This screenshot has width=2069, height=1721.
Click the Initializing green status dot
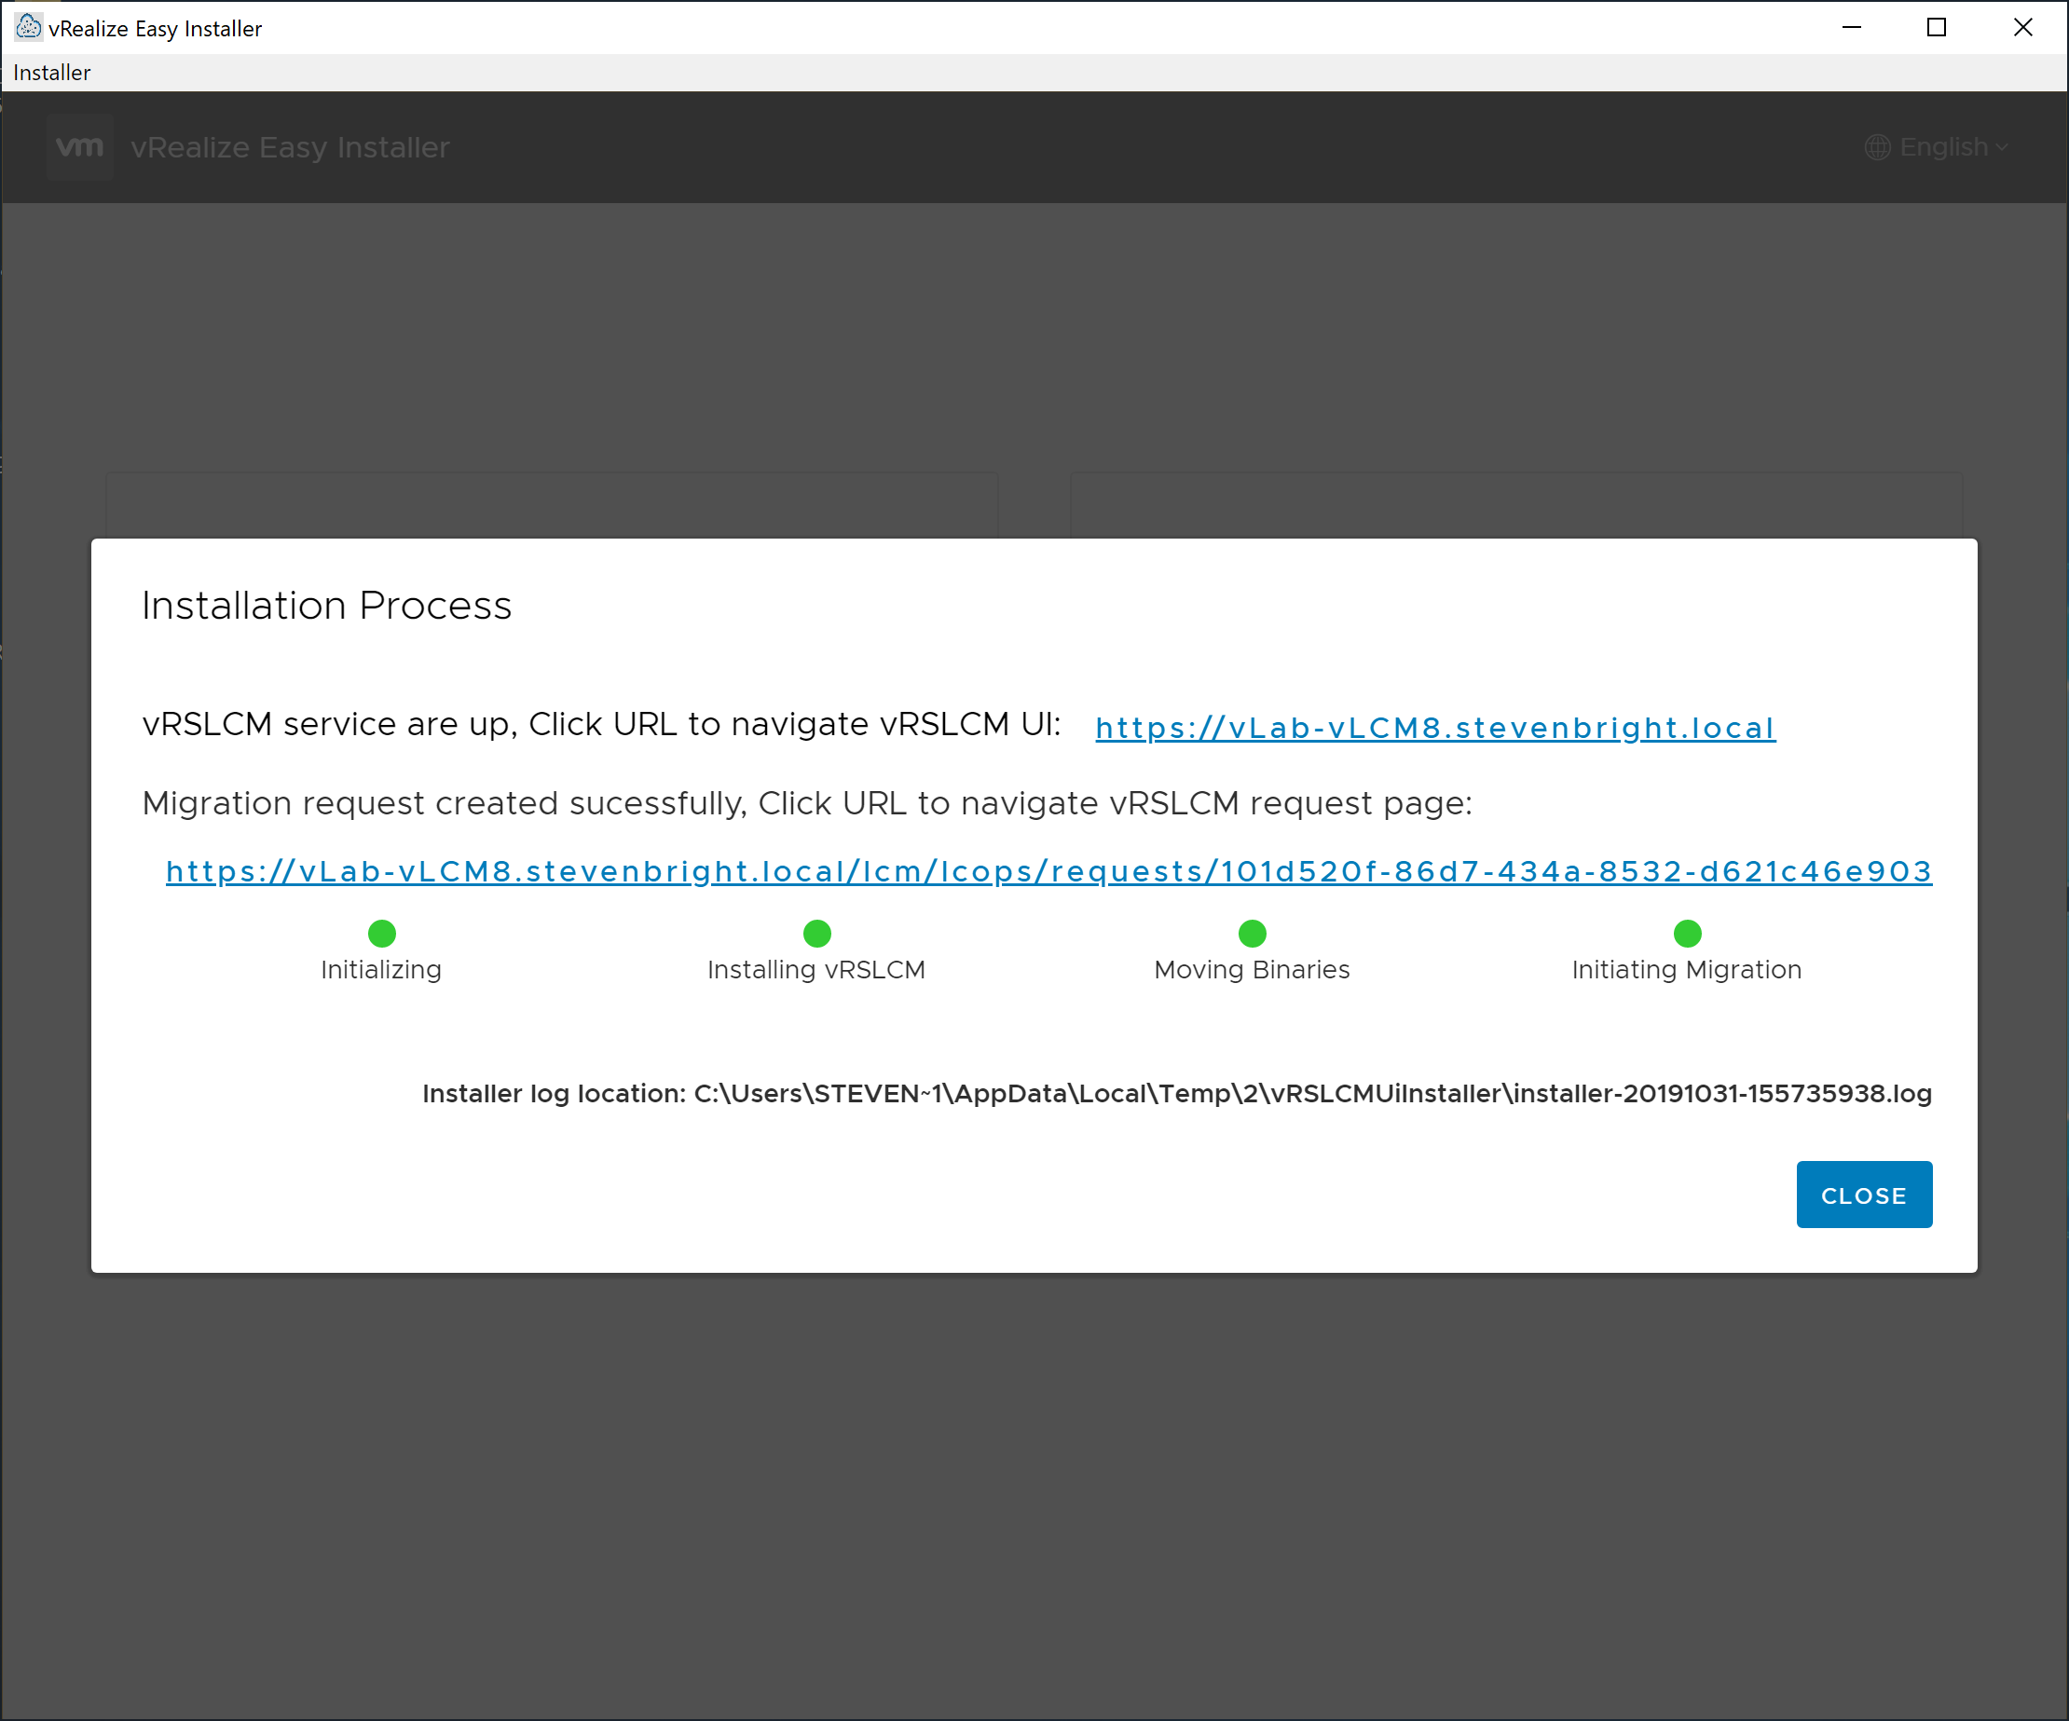(x=381, y=933)
